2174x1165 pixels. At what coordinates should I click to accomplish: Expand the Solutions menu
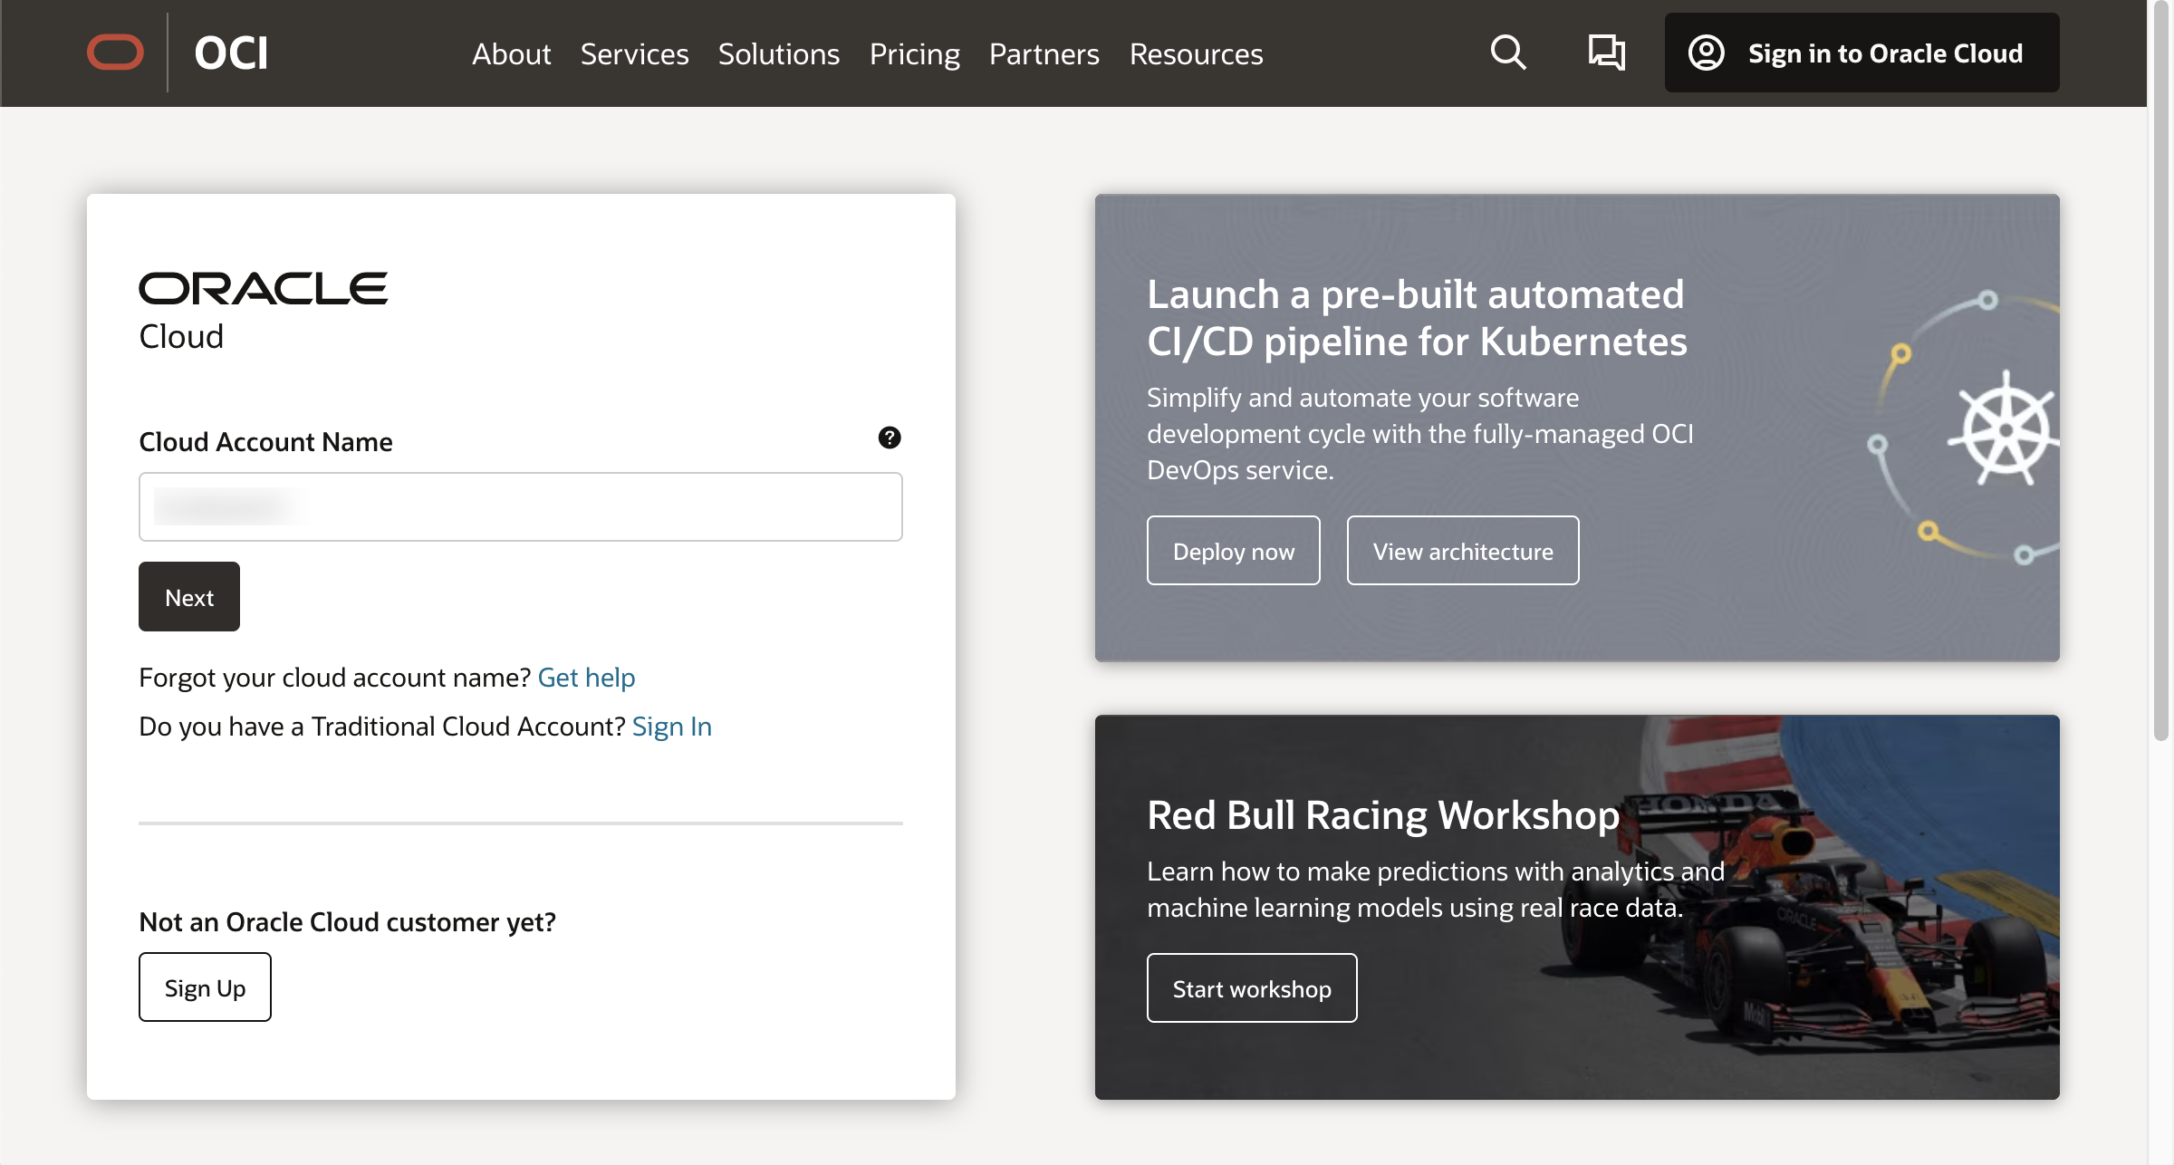pyautogui.click(x=778, y=54)
